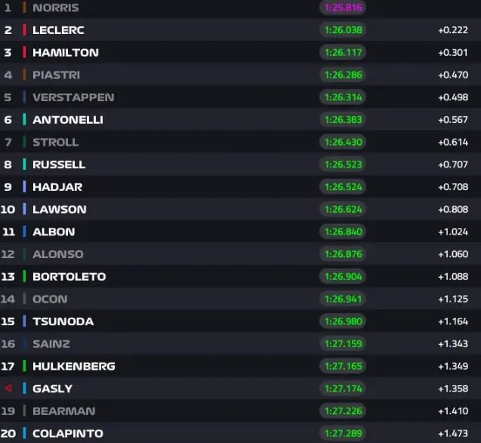This screenshot has width=481, height=443.
Task: Select Bearman's lap time 1:27.226
Action: click(343, 411)
